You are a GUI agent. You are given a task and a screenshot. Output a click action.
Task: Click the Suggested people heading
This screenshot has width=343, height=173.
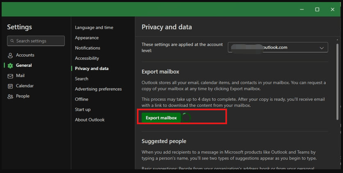pyautogui.click(x=164, y=141)
